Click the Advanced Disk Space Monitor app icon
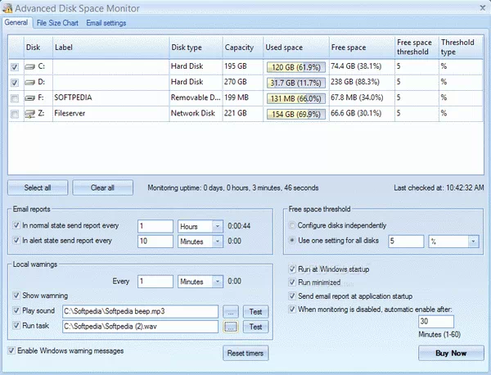Viewport: 491px width, 375px height. pos(7,8)
